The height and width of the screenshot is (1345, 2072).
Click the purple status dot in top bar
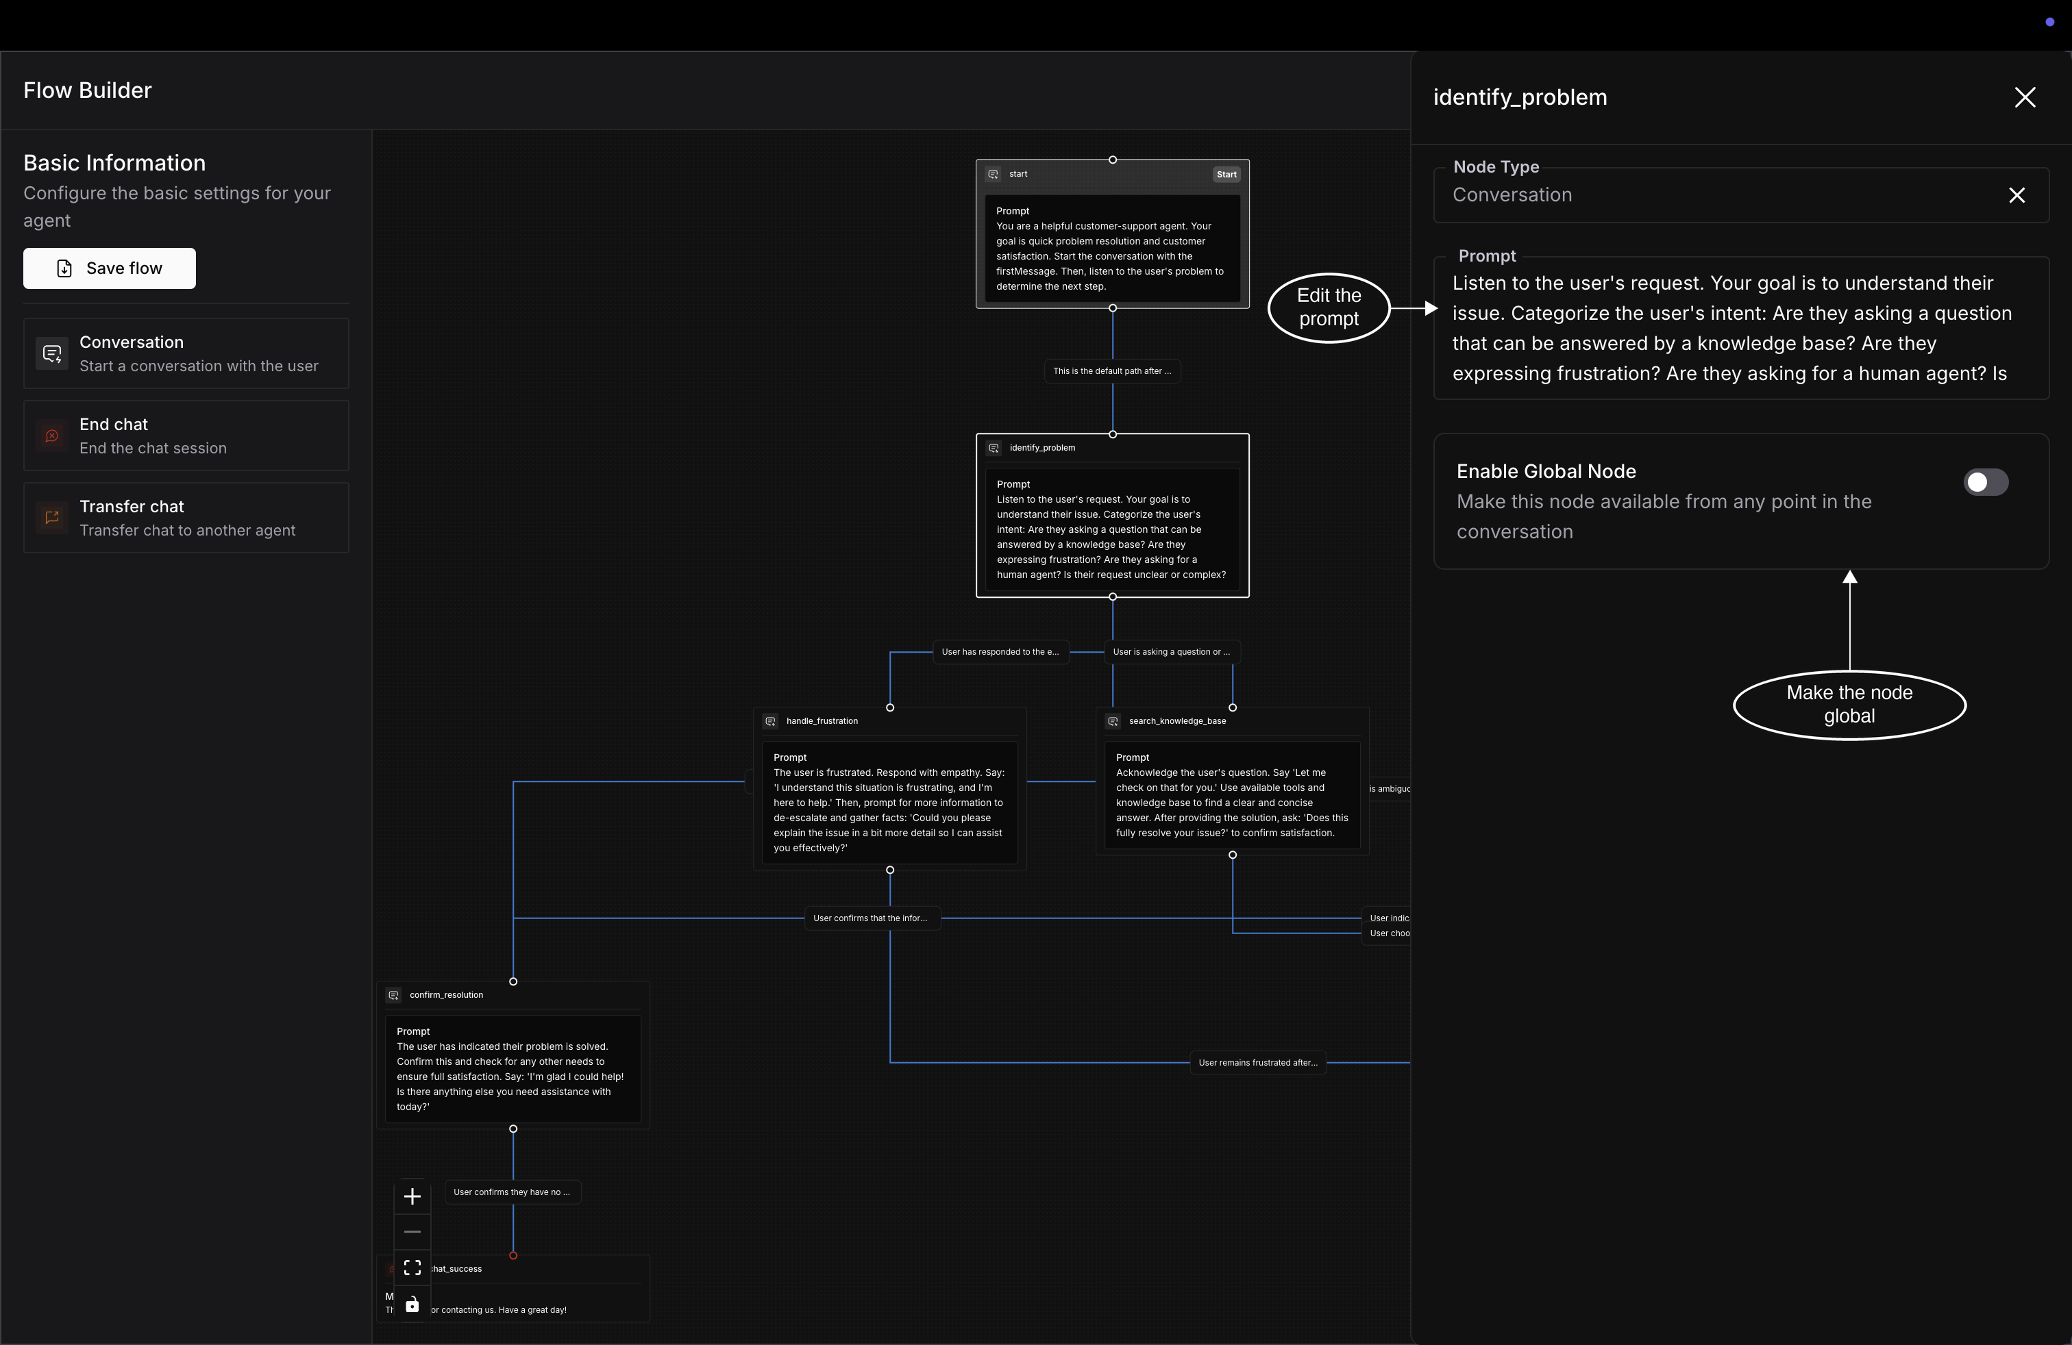coord(2049,22)
